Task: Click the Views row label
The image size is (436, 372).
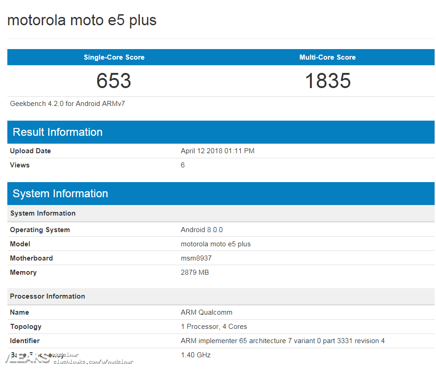Action: [x=20, y=165]
